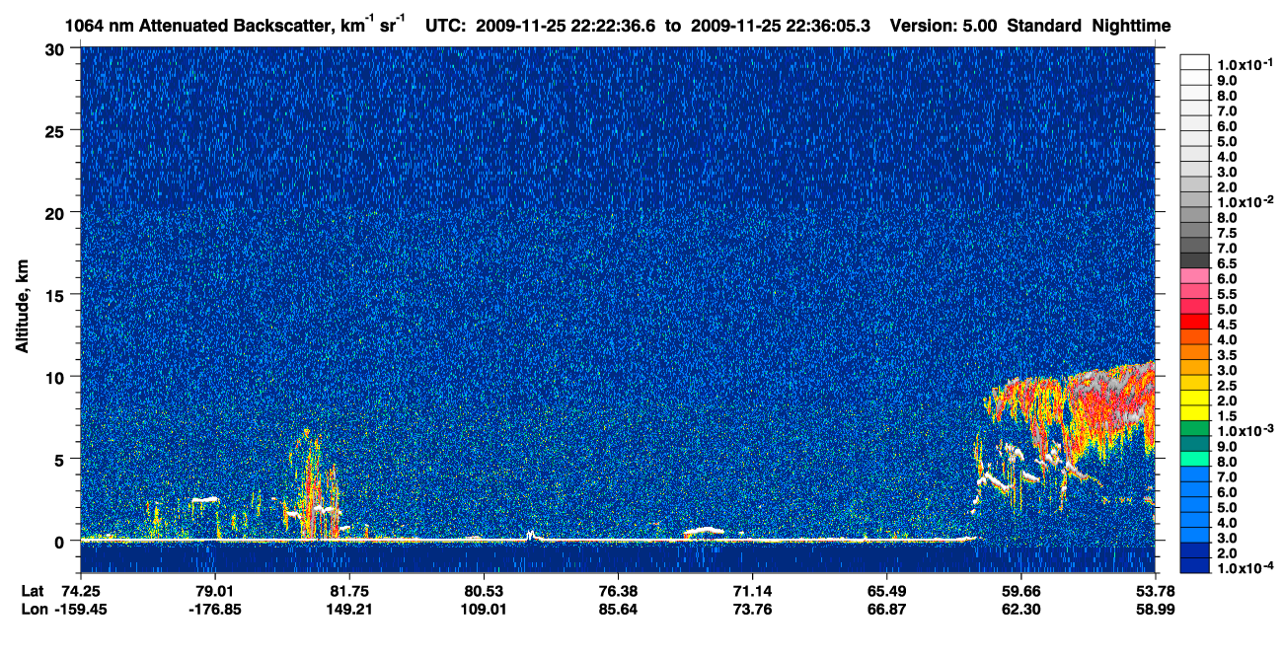Click longitude value 85.64
The width and height of the screenshot is (1283, 658).
(x=618, y=610)
